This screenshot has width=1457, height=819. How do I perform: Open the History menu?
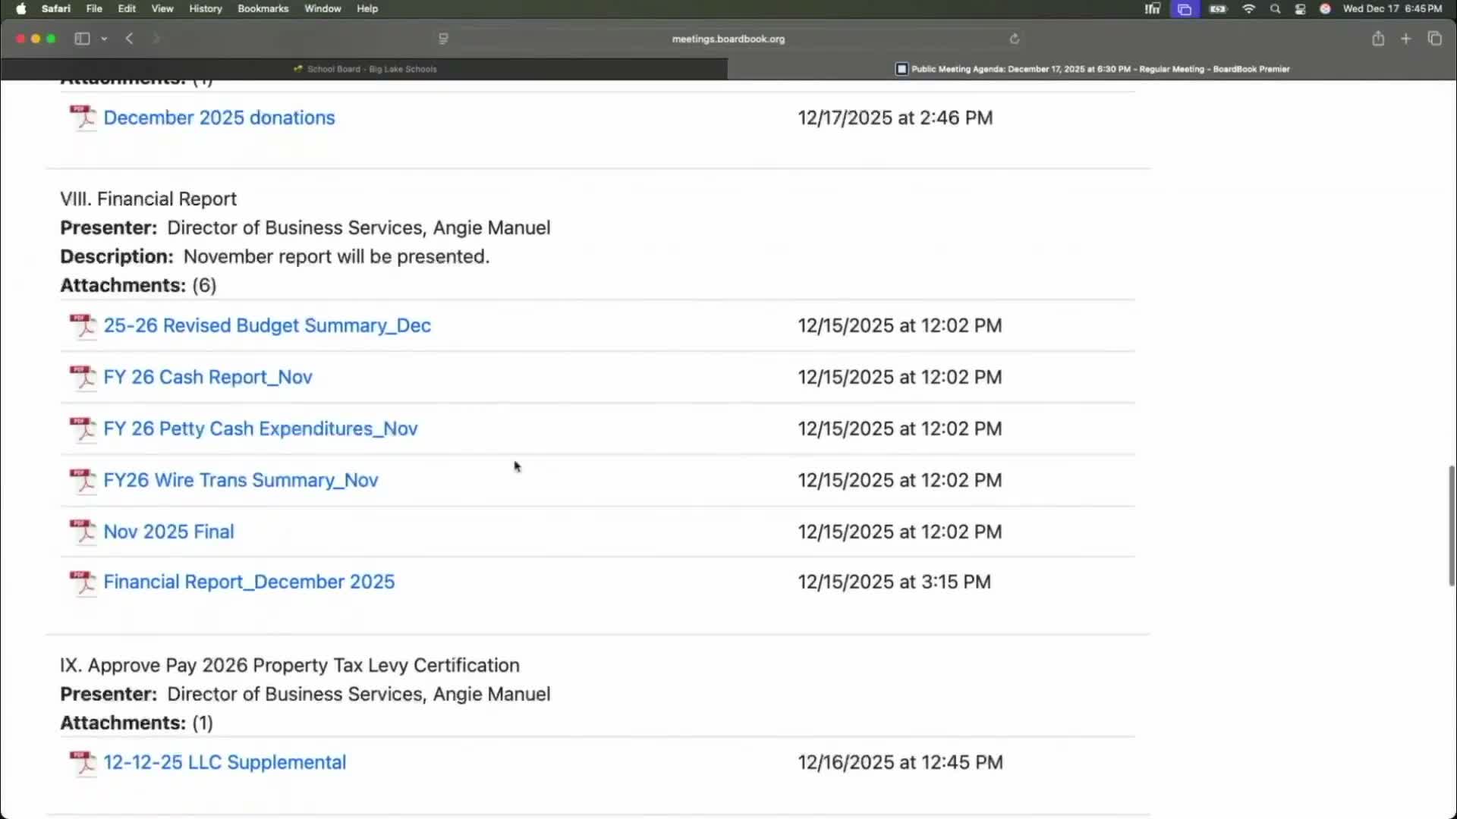(x=205, y=8)
